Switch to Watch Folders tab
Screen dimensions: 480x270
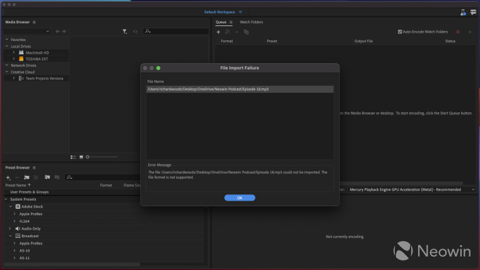point(251,22)
